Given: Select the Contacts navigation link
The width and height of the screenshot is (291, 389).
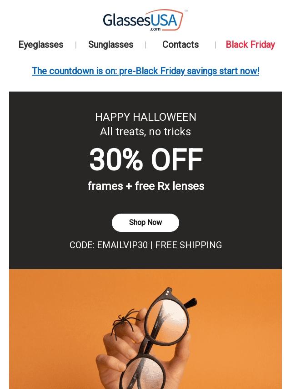Looking at the screenshot, I should (x=181, y=45).
